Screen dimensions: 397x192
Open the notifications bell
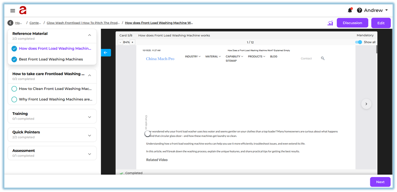click(350, 10)
